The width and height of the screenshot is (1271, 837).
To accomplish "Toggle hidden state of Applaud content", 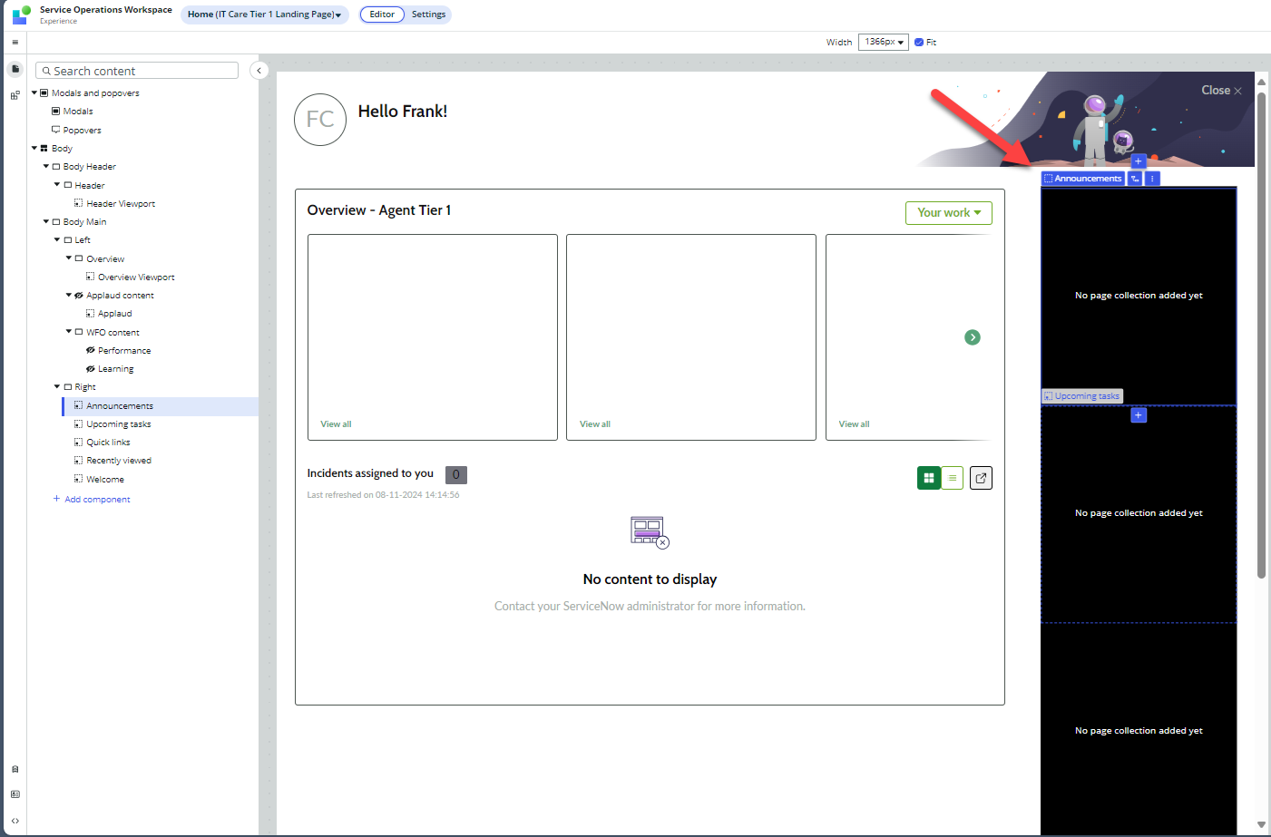I will click(x=79, y=296).
